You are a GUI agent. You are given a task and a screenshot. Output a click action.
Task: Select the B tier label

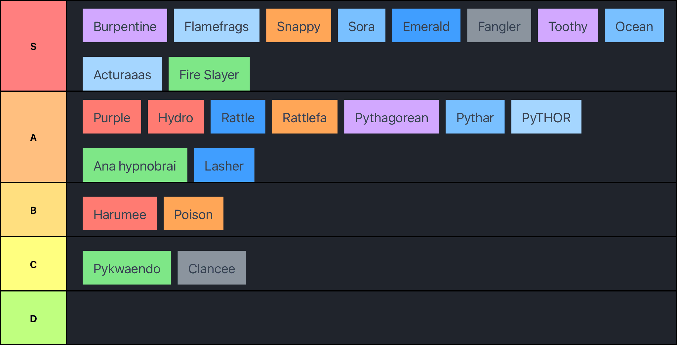pos(33,210)
